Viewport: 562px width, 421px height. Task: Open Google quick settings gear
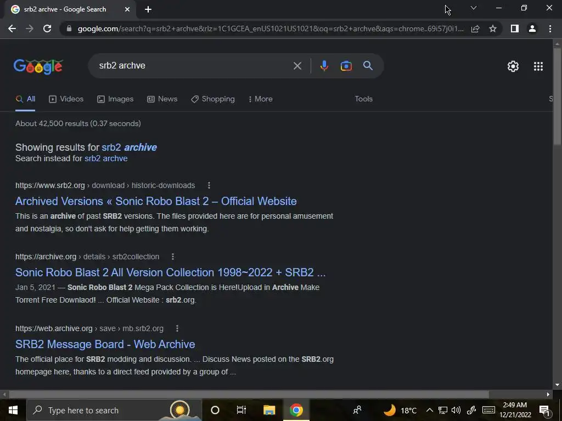[x=513, y=66]
